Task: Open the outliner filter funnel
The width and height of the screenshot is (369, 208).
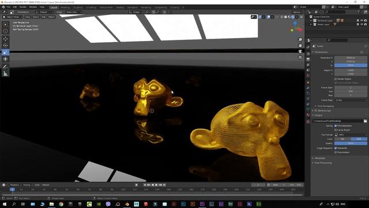Action: [x=359, y=12]
